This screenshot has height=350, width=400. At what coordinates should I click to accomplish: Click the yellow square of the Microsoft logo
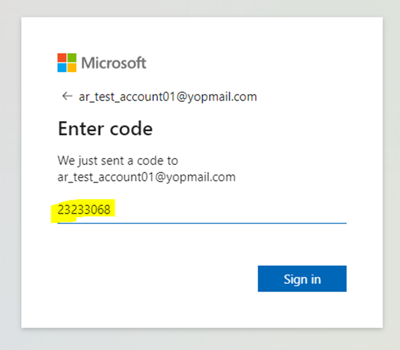click(72, 68)
